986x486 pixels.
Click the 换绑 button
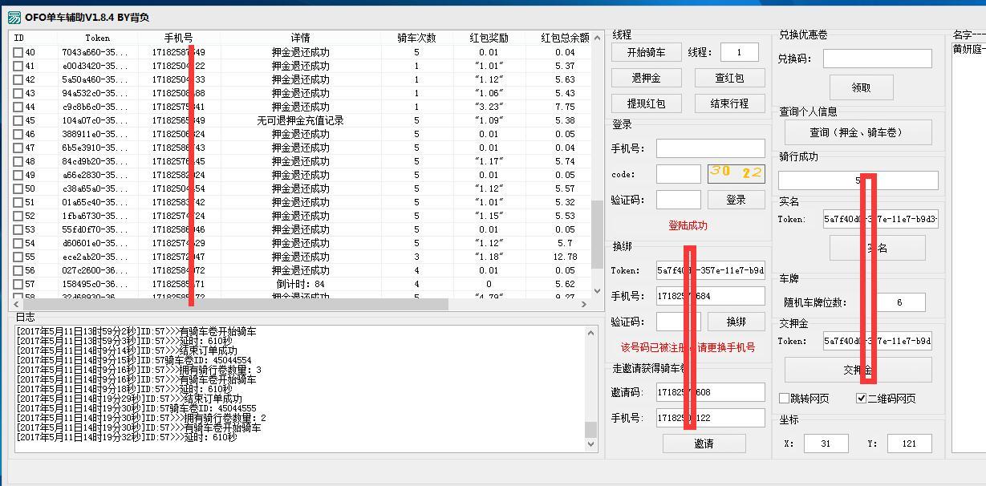pos(736,322)
